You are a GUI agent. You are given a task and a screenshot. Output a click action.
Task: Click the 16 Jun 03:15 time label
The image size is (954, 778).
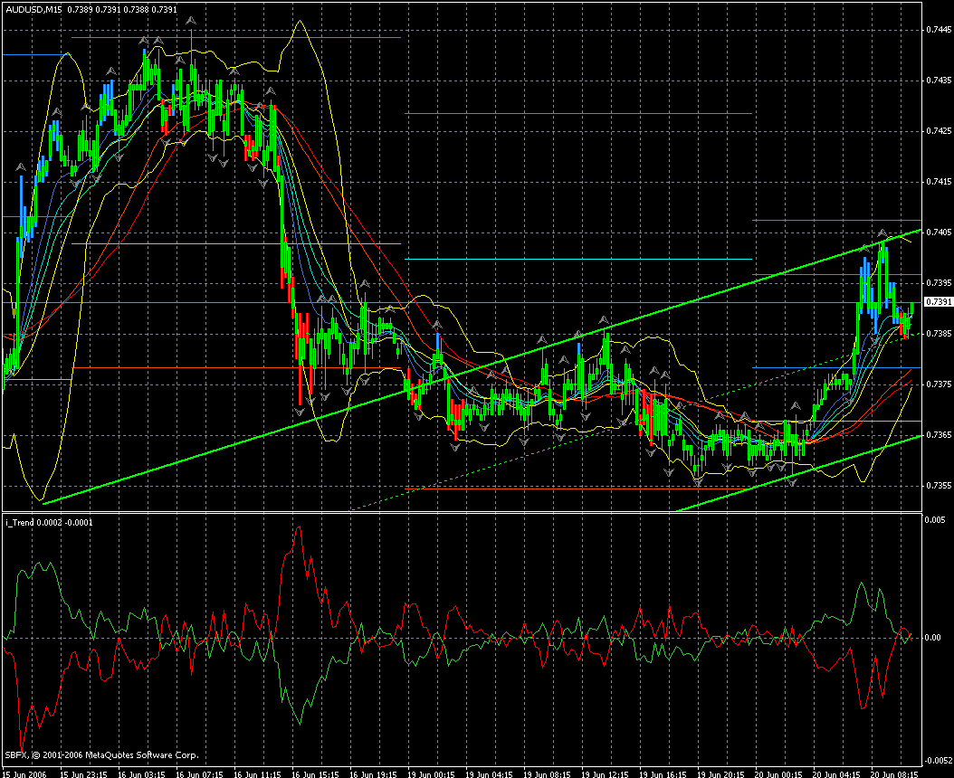click(x=142, y=774)
